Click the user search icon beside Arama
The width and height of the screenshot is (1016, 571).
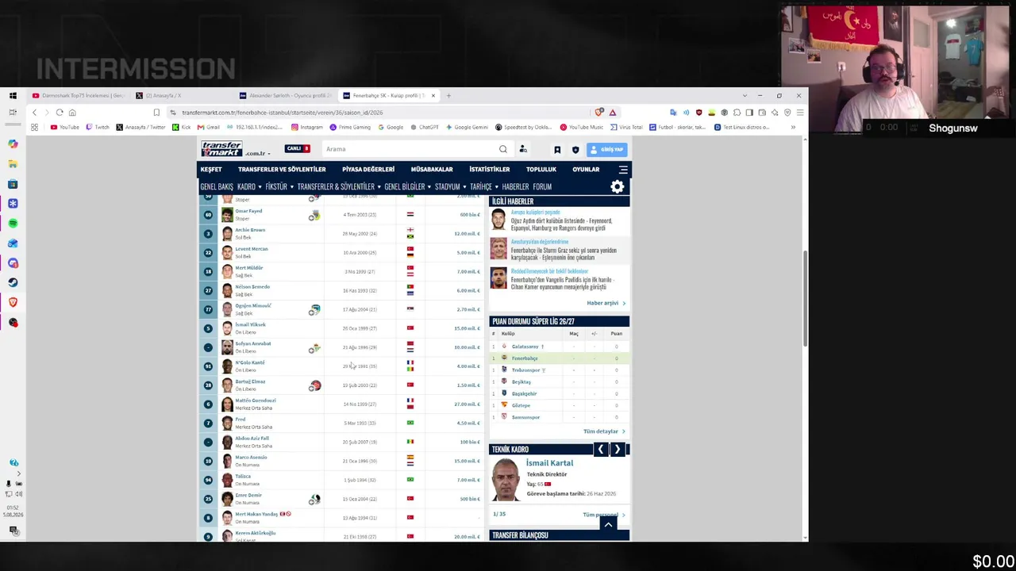click(523, 149)
